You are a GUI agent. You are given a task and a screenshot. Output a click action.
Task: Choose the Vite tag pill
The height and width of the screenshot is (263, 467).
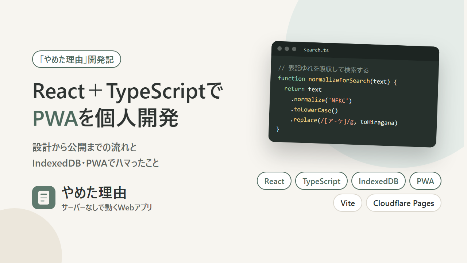pyautogui.click(x=348, y=203)
